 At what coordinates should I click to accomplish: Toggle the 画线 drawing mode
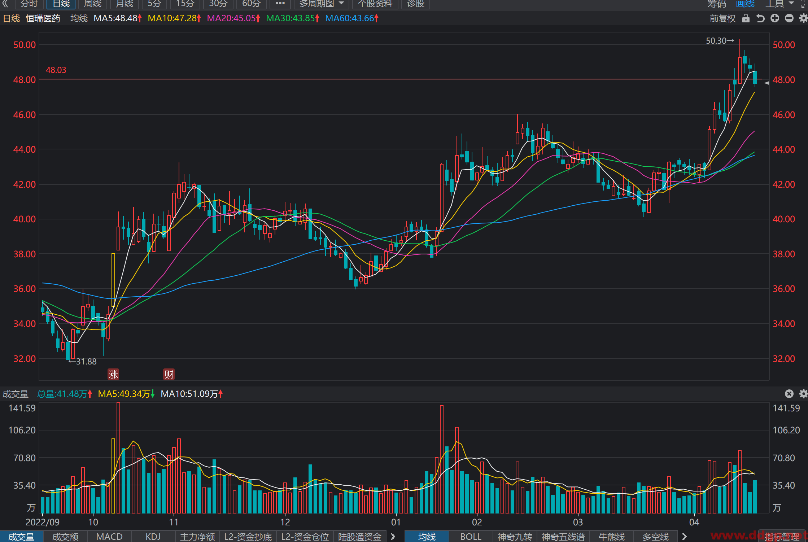pyautogui.click(x=745, y=4)
